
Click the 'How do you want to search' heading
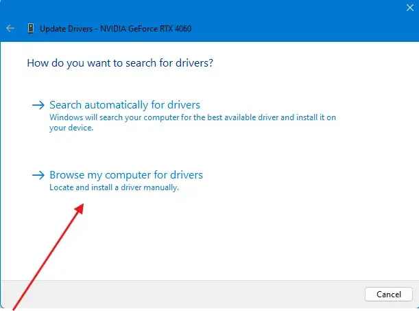pos(119,62)
